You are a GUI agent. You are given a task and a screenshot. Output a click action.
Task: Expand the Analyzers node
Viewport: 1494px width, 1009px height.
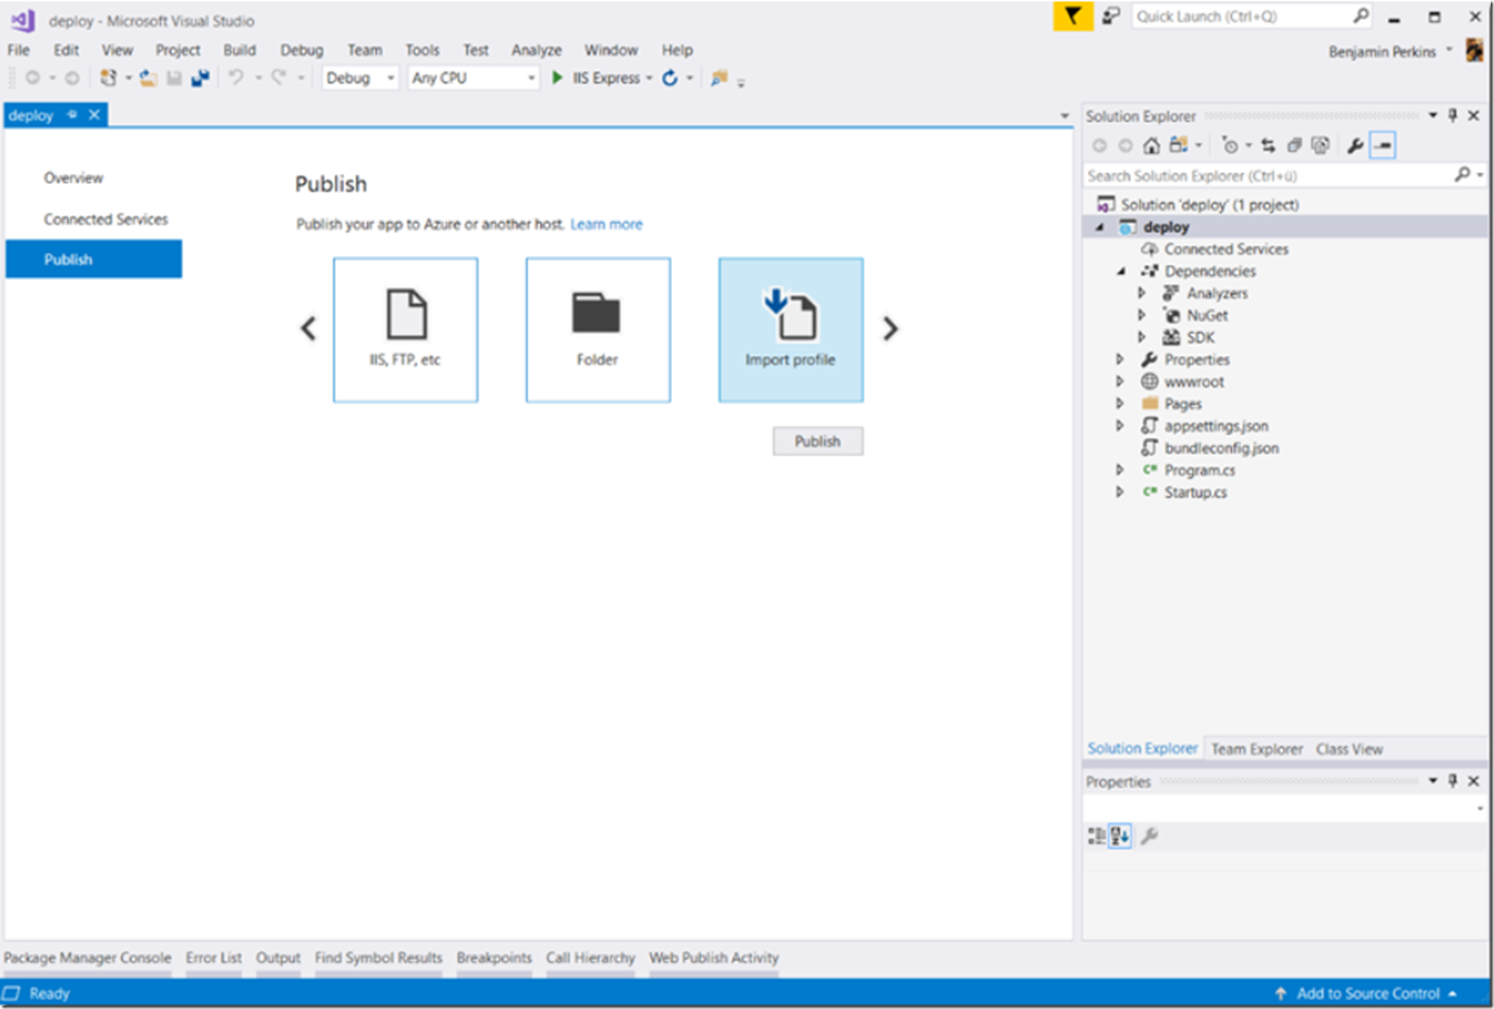1141,293
